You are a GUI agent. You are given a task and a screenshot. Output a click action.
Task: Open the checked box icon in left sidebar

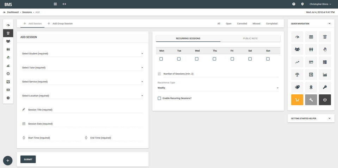tap(8, 82)
